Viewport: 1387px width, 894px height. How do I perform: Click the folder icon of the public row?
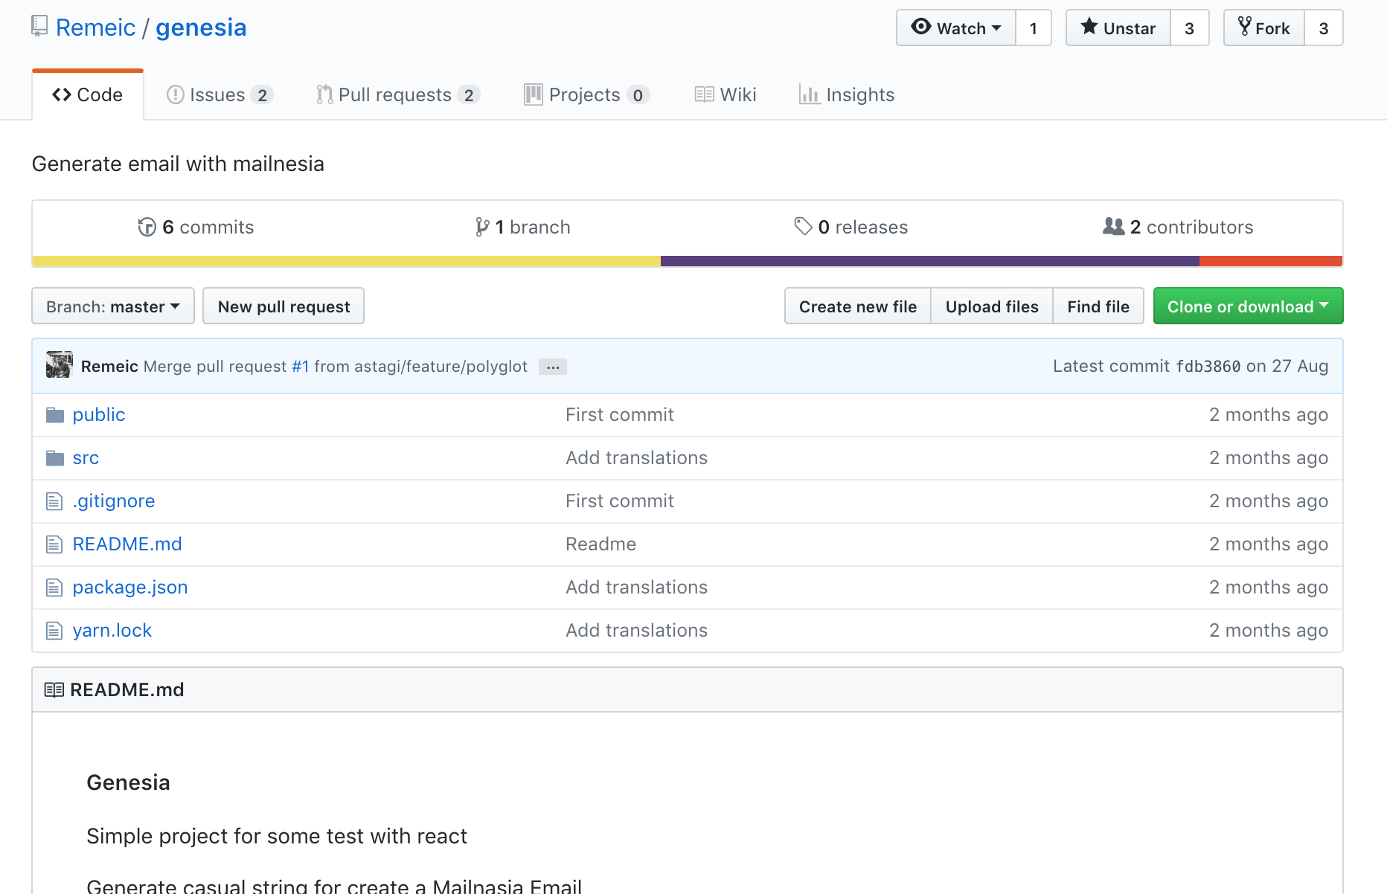(55, 415)
